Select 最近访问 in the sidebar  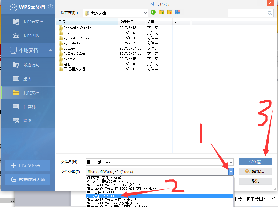(28, 65)
